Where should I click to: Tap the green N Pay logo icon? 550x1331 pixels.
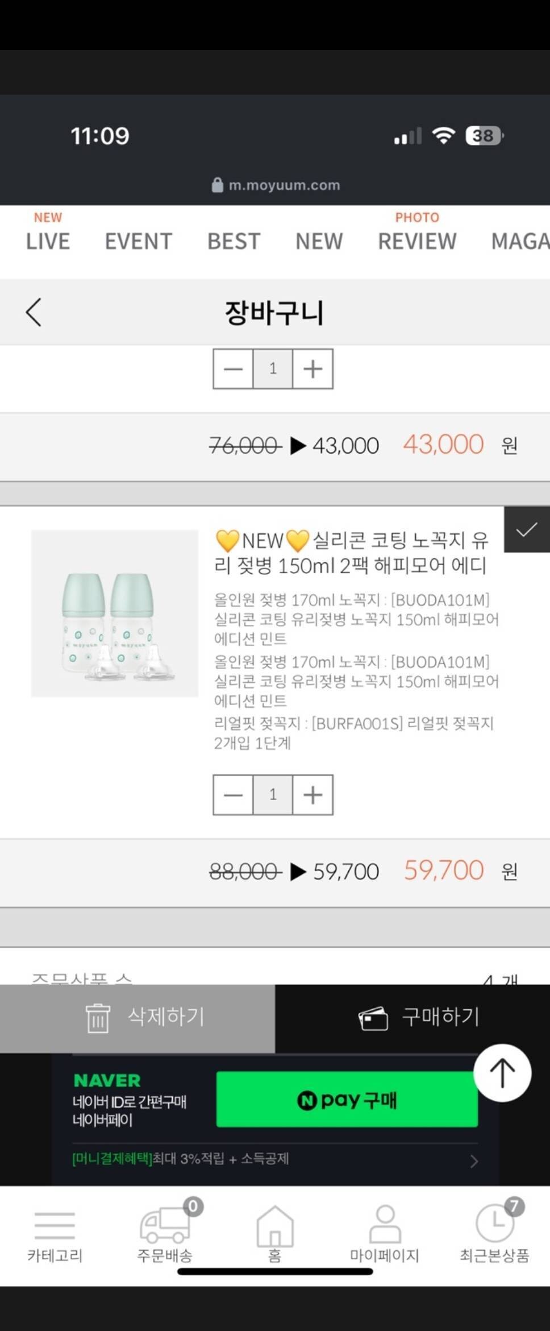[x=307, y=1100]
